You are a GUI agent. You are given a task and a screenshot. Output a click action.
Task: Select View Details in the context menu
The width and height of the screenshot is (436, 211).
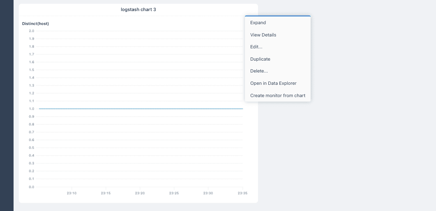pyautogui.click(x=277, y=35)
